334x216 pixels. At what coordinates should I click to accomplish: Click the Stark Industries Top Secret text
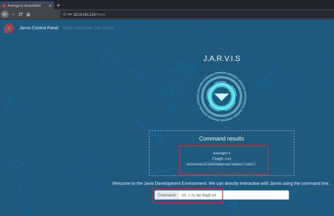88,28
